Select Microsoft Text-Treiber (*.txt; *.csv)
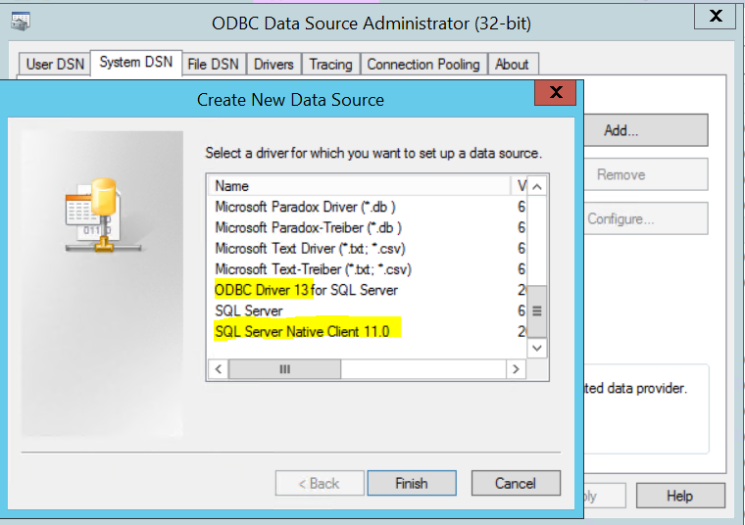 [366, 269]
